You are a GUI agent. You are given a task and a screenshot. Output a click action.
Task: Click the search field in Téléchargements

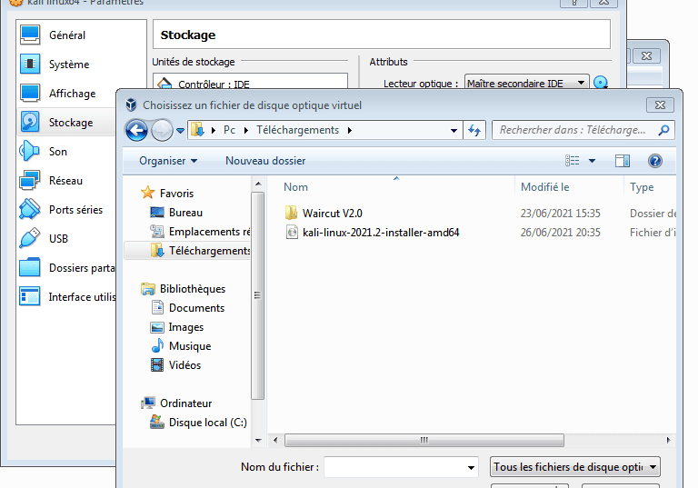pos(574,130)
